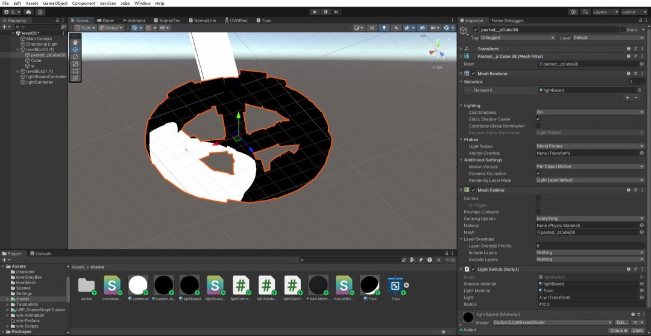The image size is (651, 336).
Task: Collapse the Mesh Renderer component
Action: [461, 73]
